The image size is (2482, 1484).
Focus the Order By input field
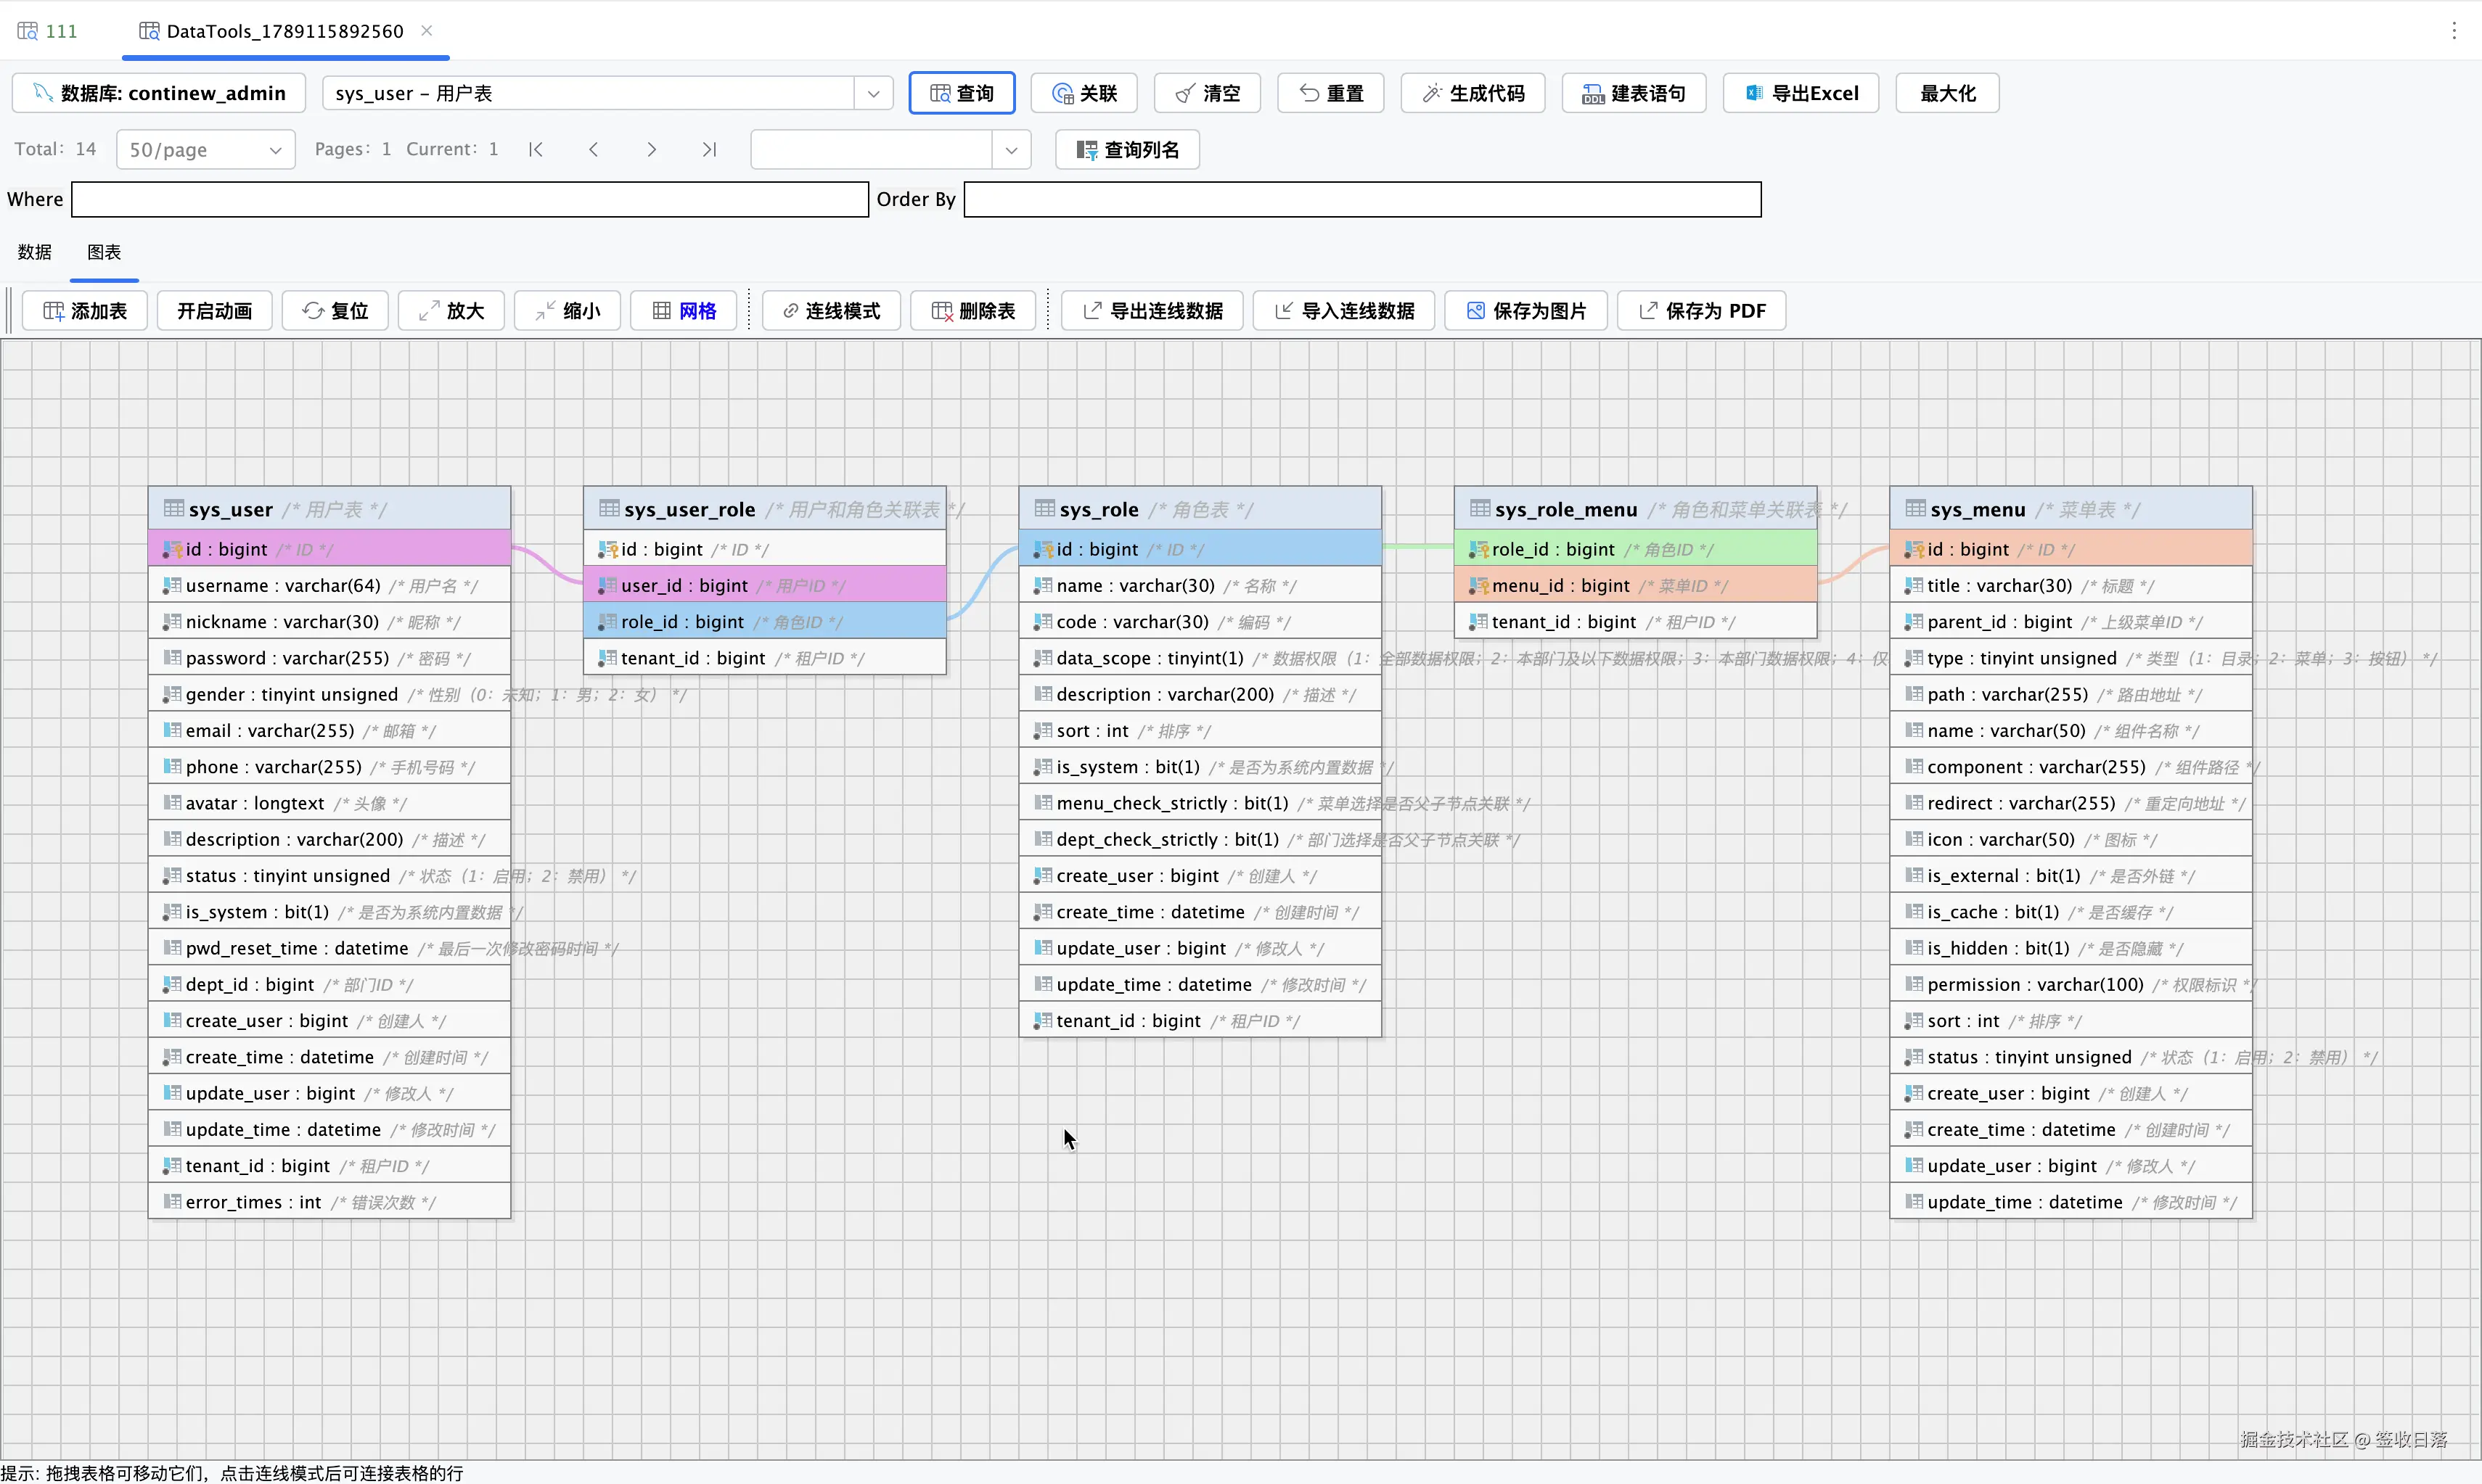(1362, 199)
